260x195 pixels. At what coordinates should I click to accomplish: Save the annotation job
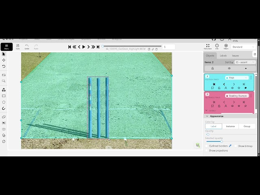(18, 47)
